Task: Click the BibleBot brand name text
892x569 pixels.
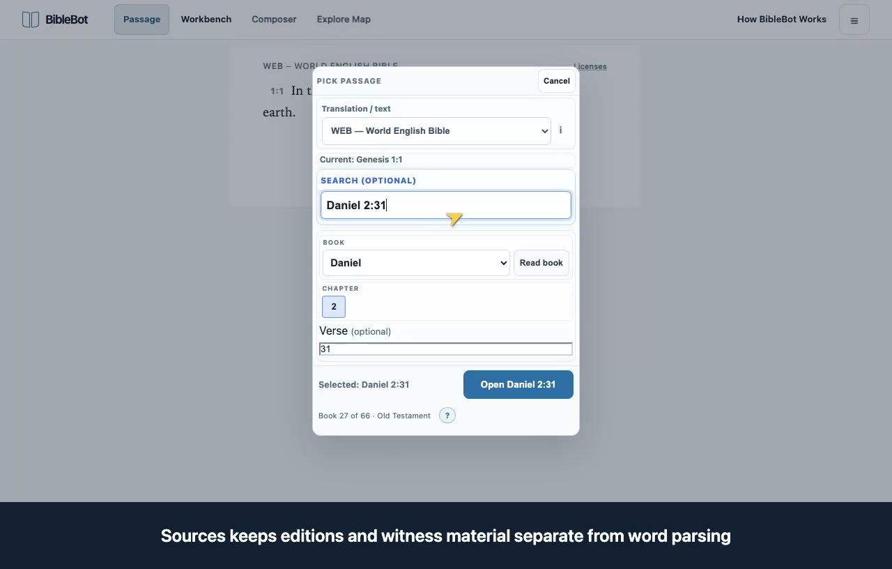Action: (x=67, y=20)
